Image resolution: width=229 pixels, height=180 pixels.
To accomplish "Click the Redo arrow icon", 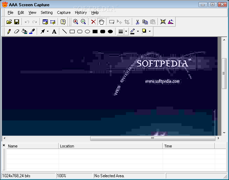I will tap(35, 22).
